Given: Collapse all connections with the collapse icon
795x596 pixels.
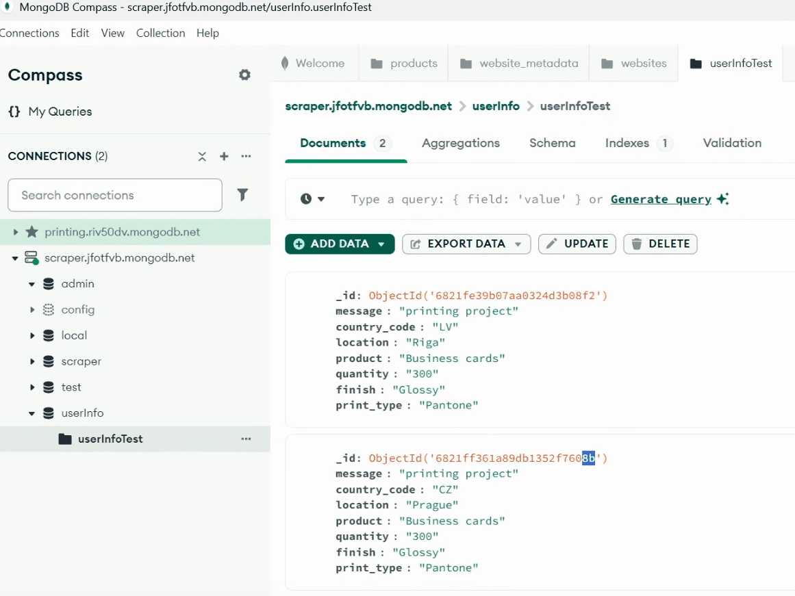Looking at the screenshot, I should click(x=202, y=156).
